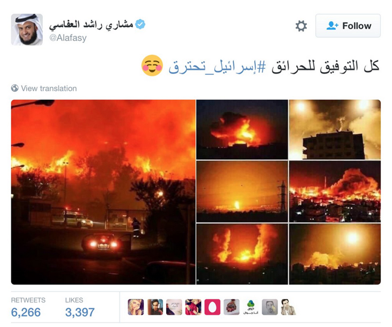The image size is (392, 327).
Task: Click the Follow button
Action: click(348, 26)
